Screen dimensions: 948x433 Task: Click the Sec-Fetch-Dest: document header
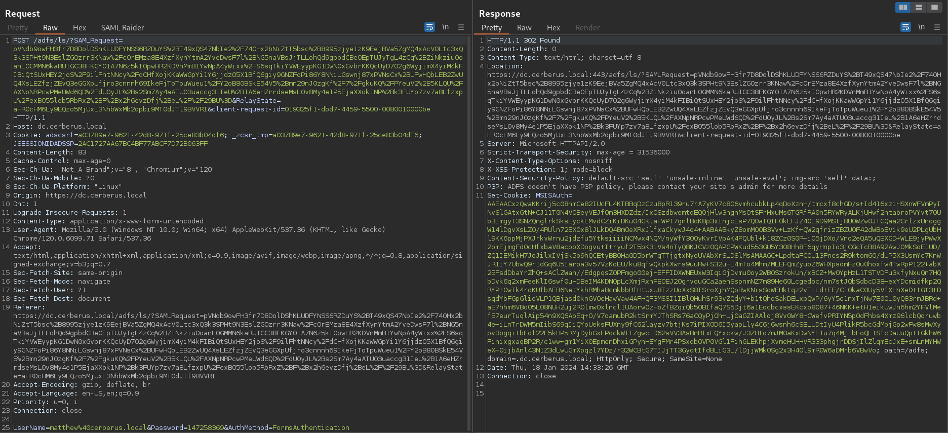[62, 299]
